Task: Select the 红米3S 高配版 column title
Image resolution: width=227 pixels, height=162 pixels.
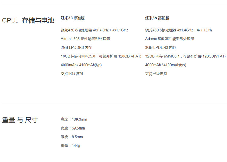Action: (x=157, y=18)
